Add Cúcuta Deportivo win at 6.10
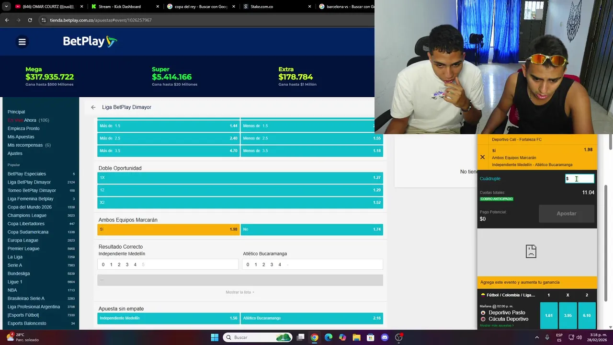 [587, 315]
